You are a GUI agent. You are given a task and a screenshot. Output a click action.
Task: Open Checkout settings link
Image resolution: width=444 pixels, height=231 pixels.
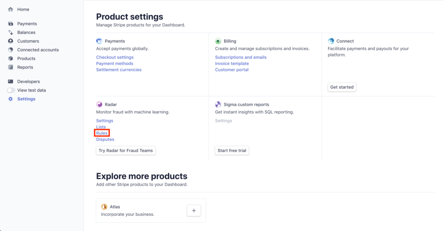114,57
